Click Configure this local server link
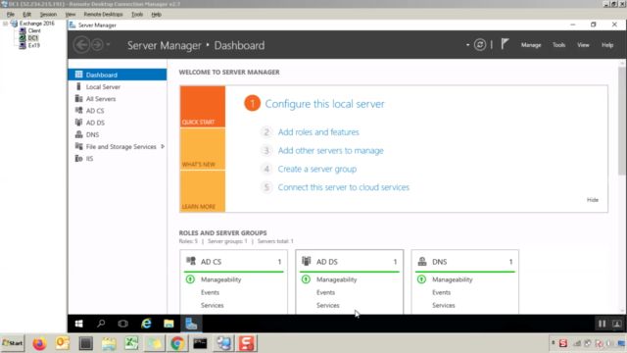 click(324, 104)
